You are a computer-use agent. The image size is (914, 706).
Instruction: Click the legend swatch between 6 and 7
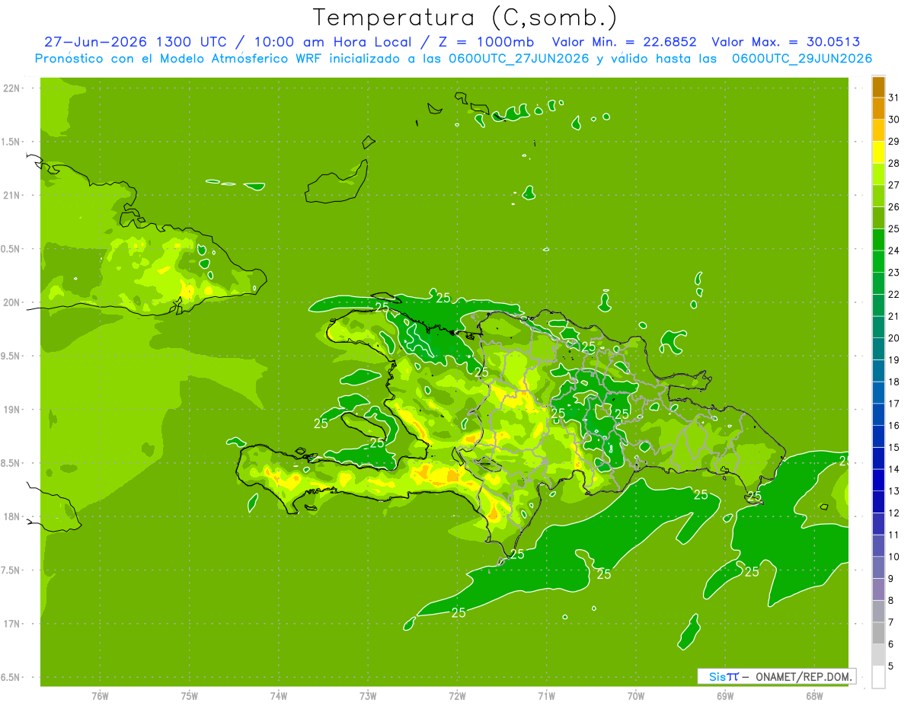tap(878, 633)
